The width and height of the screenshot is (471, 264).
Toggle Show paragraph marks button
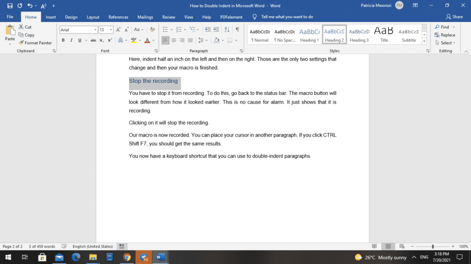click(238, 29)
